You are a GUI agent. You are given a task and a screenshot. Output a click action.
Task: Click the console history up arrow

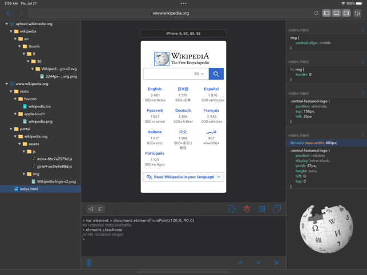240,262
